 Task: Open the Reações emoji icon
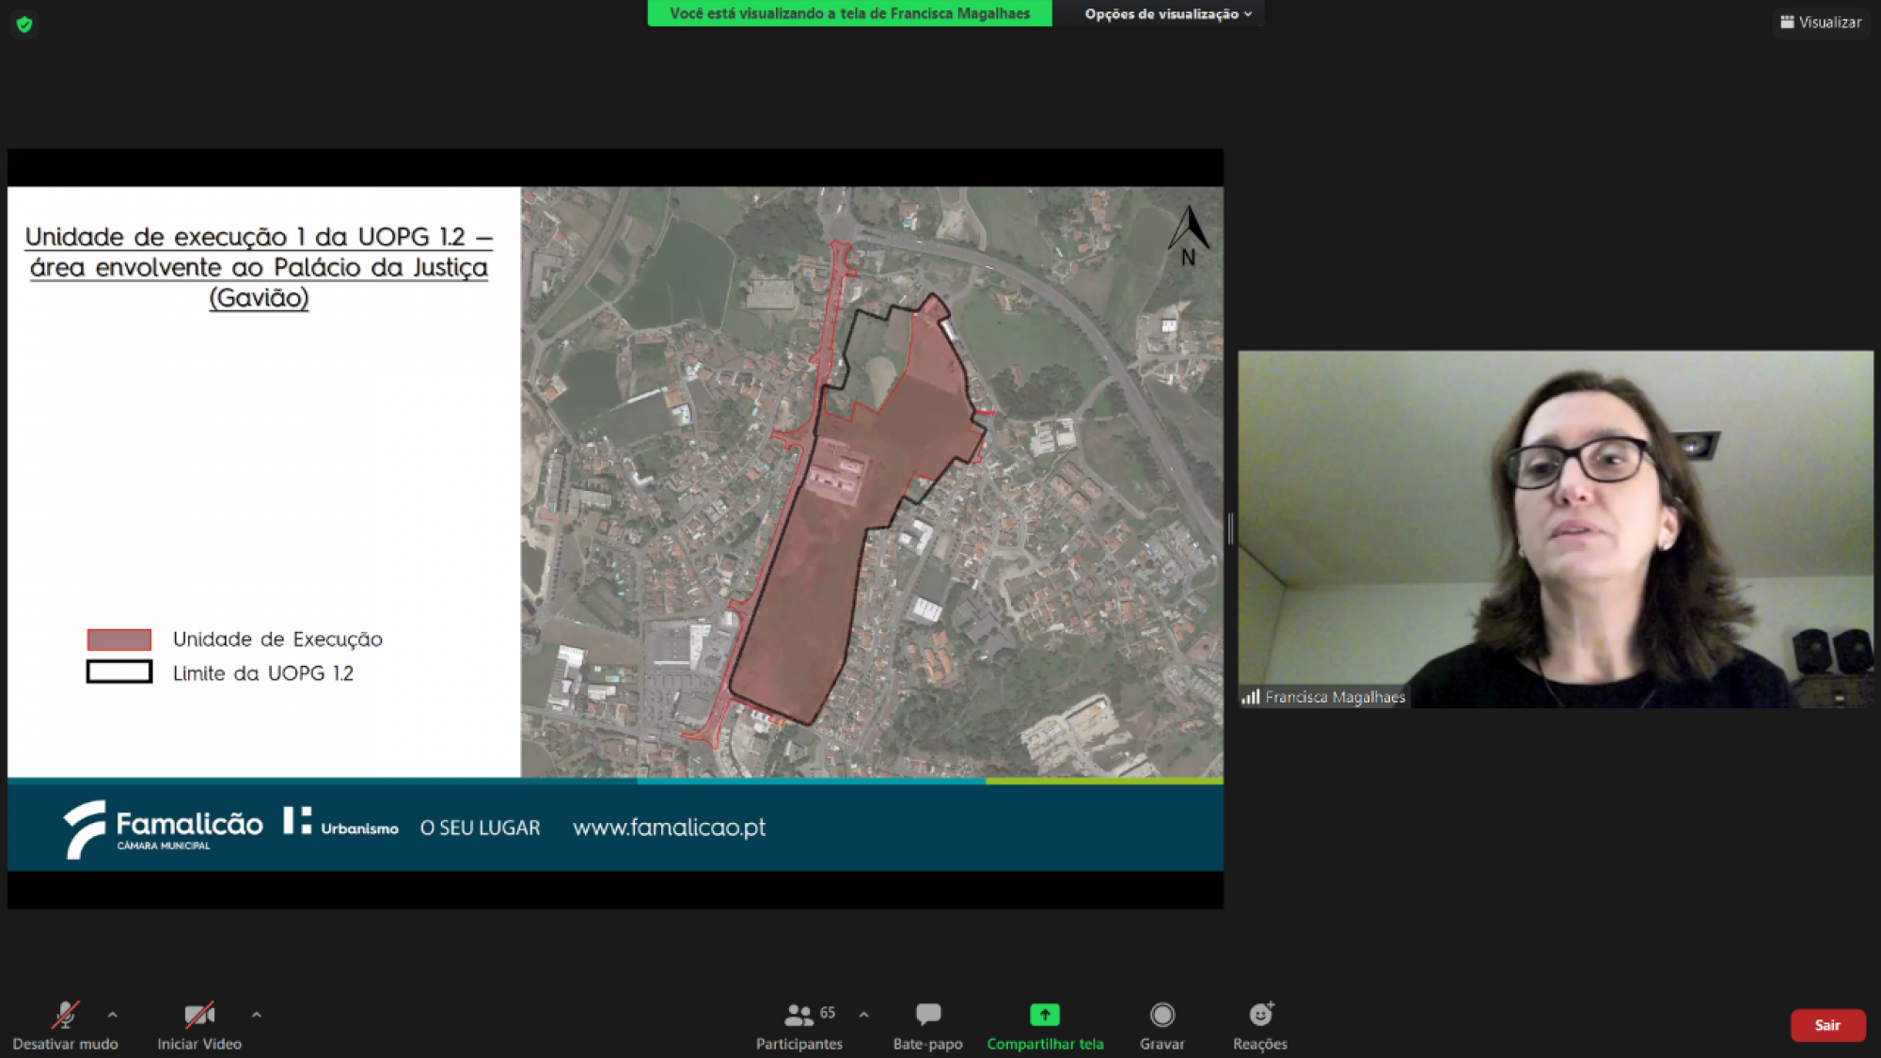point(1260,1015)
